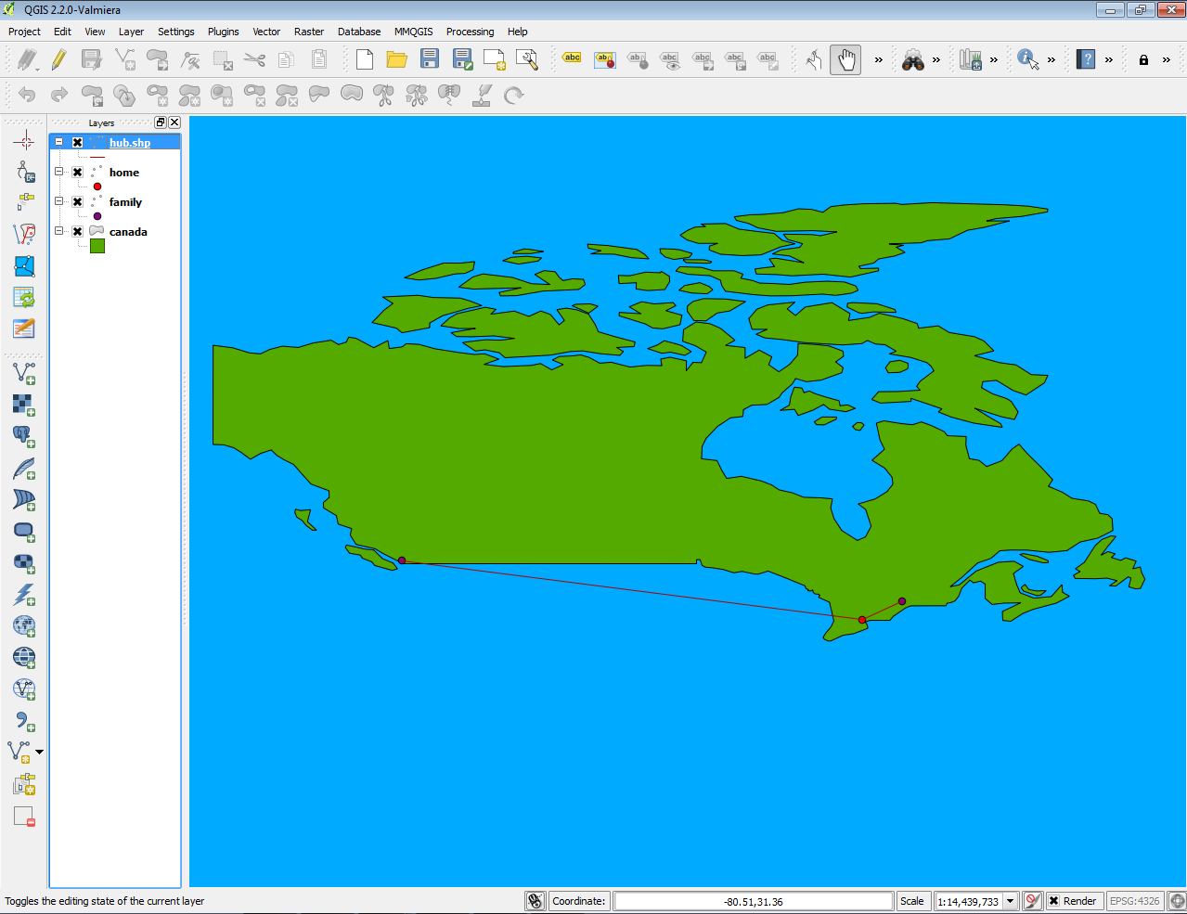Screen dimensions: 1187x914
Task: Open the Python Console lock icon
Action: click(1142, 58)
